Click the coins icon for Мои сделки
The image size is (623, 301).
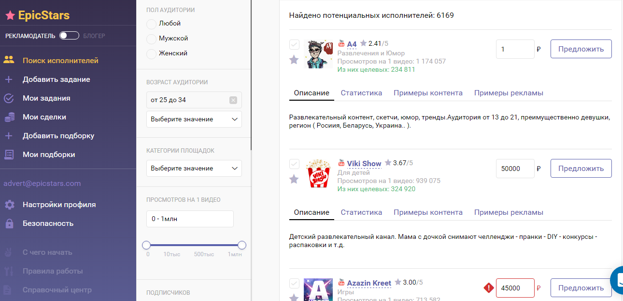[x=9, y=117]
